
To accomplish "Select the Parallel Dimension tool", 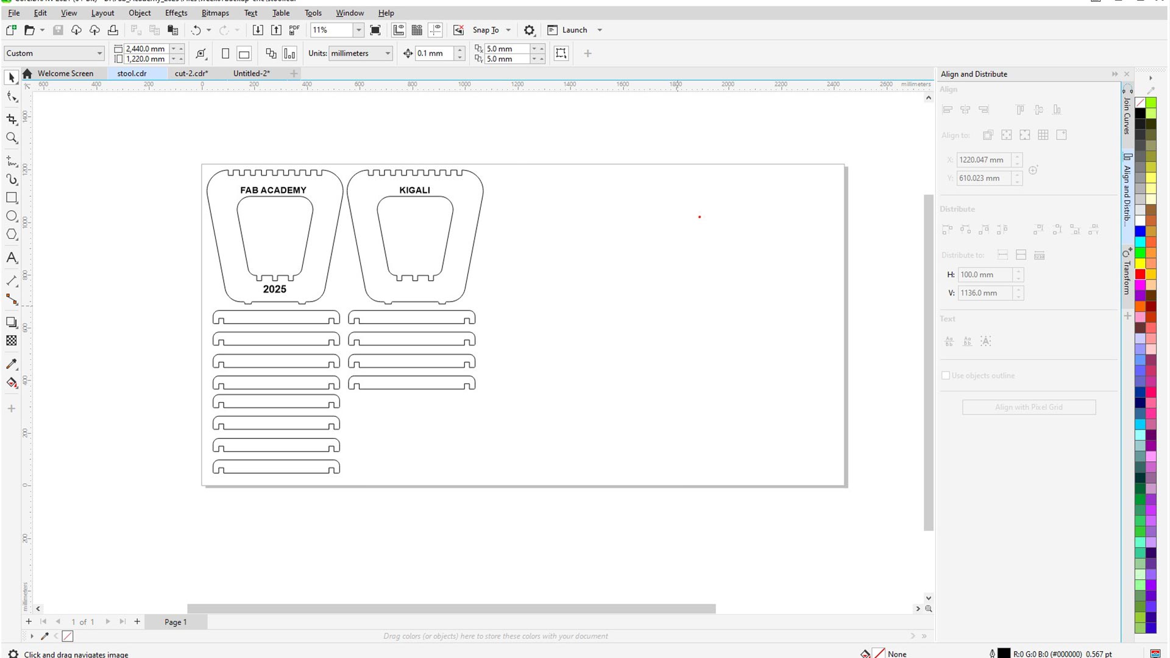I will [12, 281].
